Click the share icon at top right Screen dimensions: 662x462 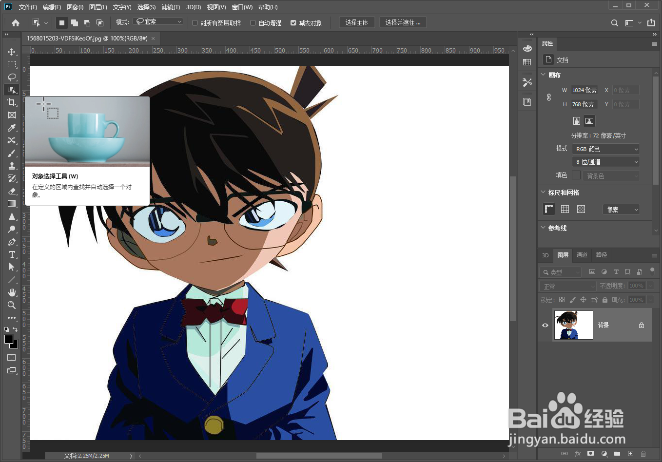pyautogui.click(x=651, y=22)
